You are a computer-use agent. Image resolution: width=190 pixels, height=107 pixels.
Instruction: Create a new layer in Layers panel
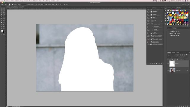coord(185,106)
